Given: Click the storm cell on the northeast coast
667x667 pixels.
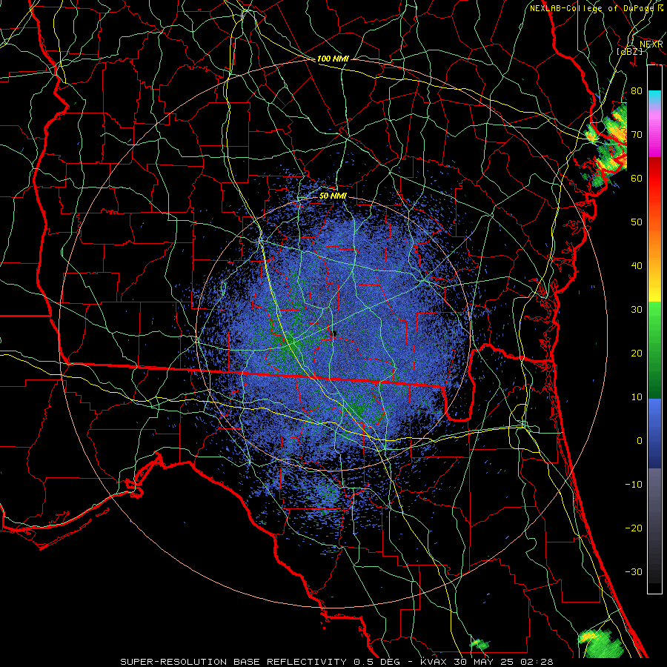Looking at the screenshot, I should pos(606,145).
